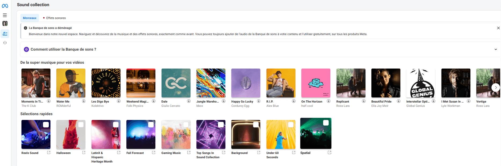
Task: Dismiss the Banque de sons notice
Action: pyautogui.click(x=498, y=28)
